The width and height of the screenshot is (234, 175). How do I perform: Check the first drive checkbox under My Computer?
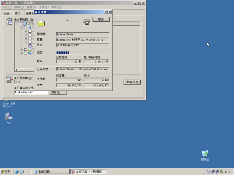[x=30, y=31]
